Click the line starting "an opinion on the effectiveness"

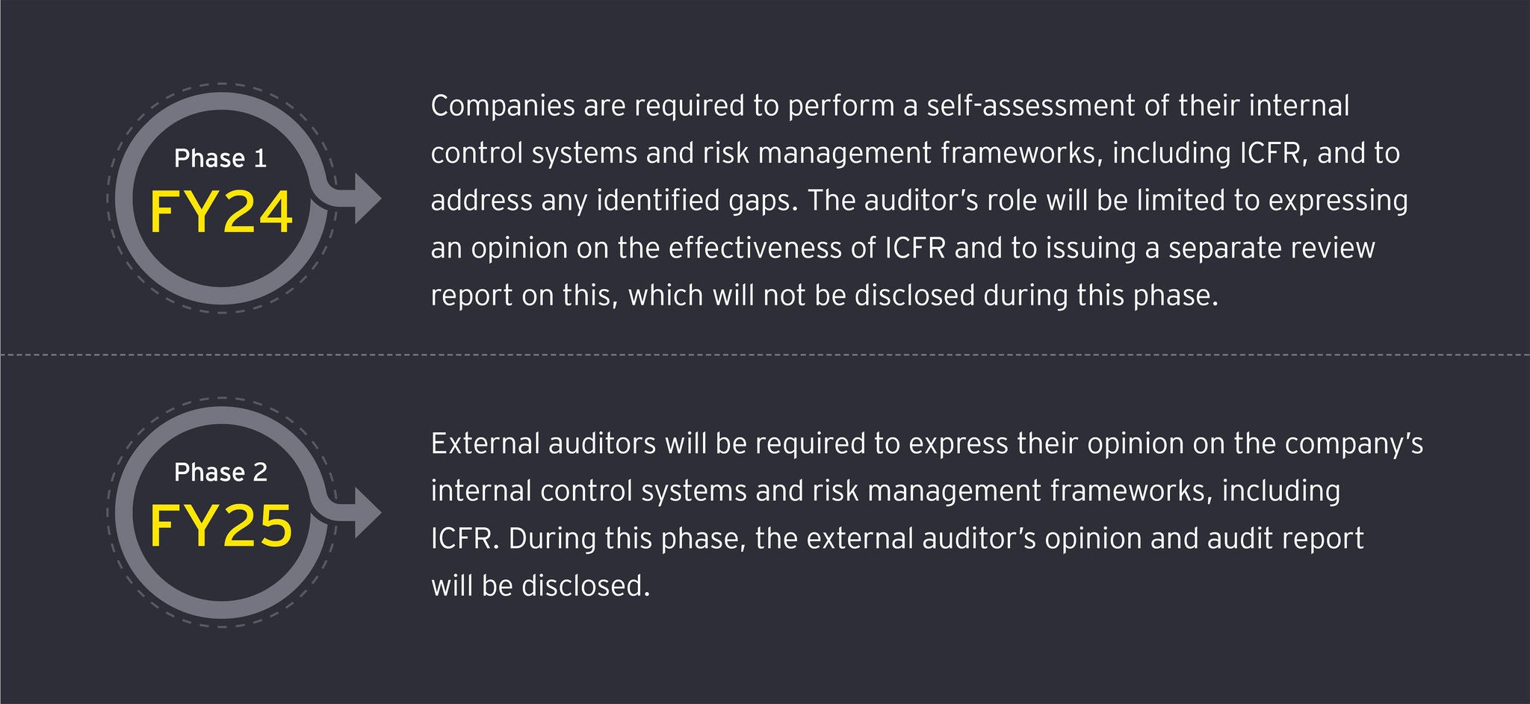click(x=902, y=248)
